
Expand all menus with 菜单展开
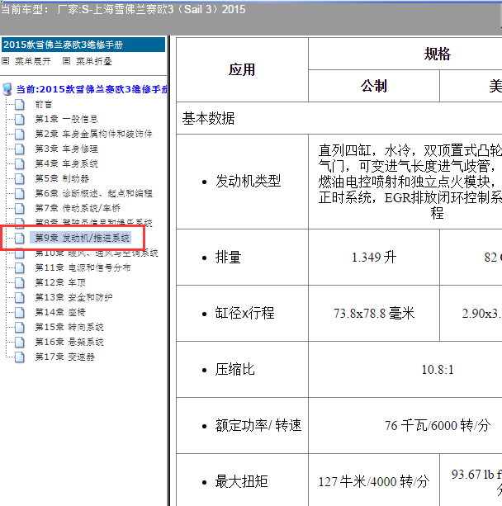[x=32, y=61]
